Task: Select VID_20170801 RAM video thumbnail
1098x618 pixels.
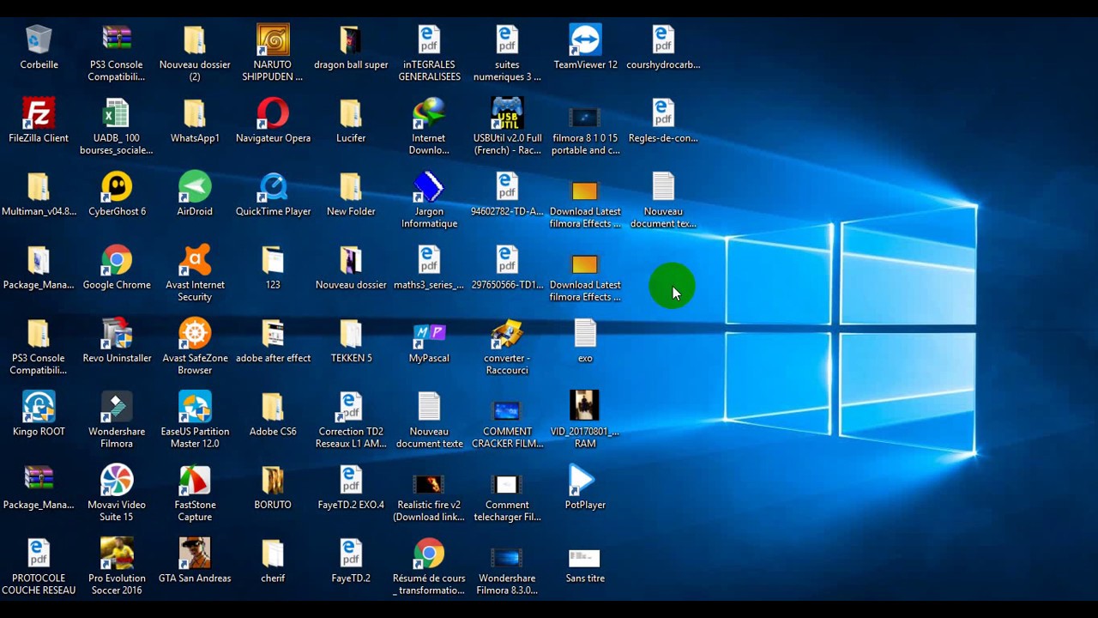Action: [x=585, y=407]
